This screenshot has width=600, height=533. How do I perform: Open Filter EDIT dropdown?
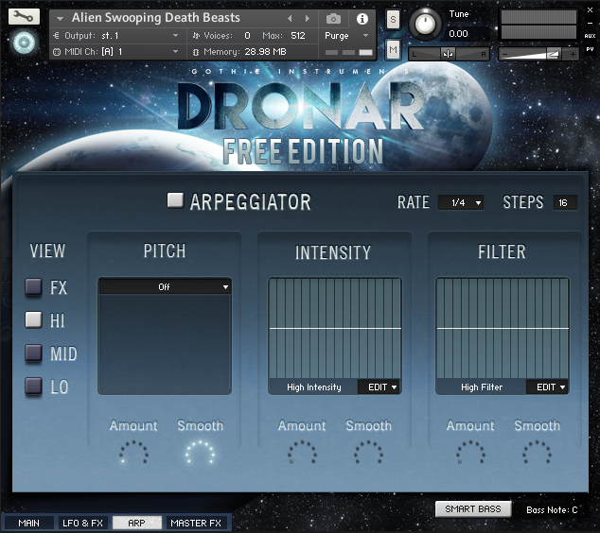tap(548, 387)
